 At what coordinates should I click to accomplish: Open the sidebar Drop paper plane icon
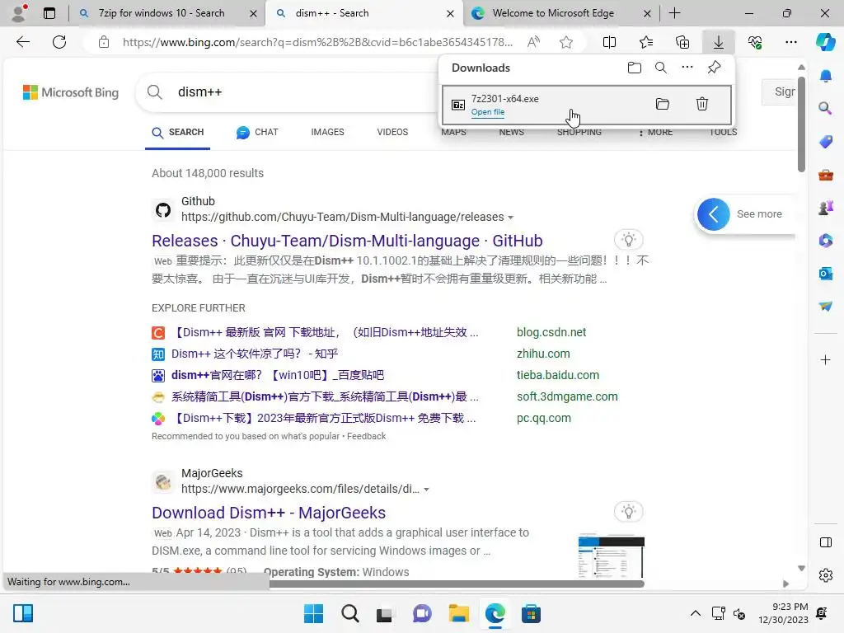pyautogui.click(x=826, y=306)
